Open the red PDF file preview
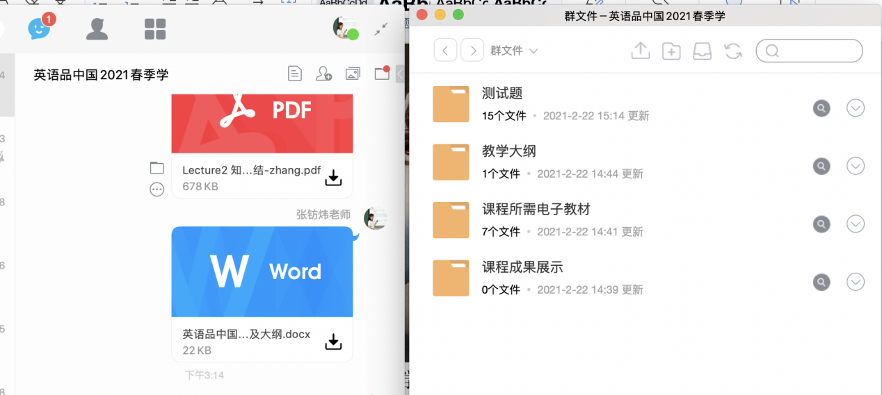The width and height of the screenshot is (882, 395). (262, 124)
